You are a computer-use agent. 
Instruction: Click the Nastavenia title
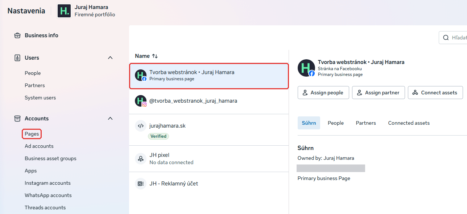[26, 11]
